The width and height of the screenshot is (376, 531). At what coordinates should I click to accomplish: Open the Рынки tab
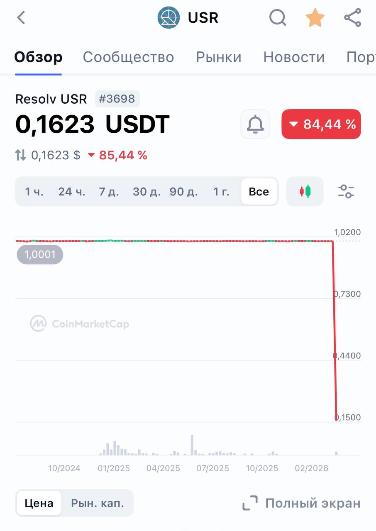click(x=219, y=57)
